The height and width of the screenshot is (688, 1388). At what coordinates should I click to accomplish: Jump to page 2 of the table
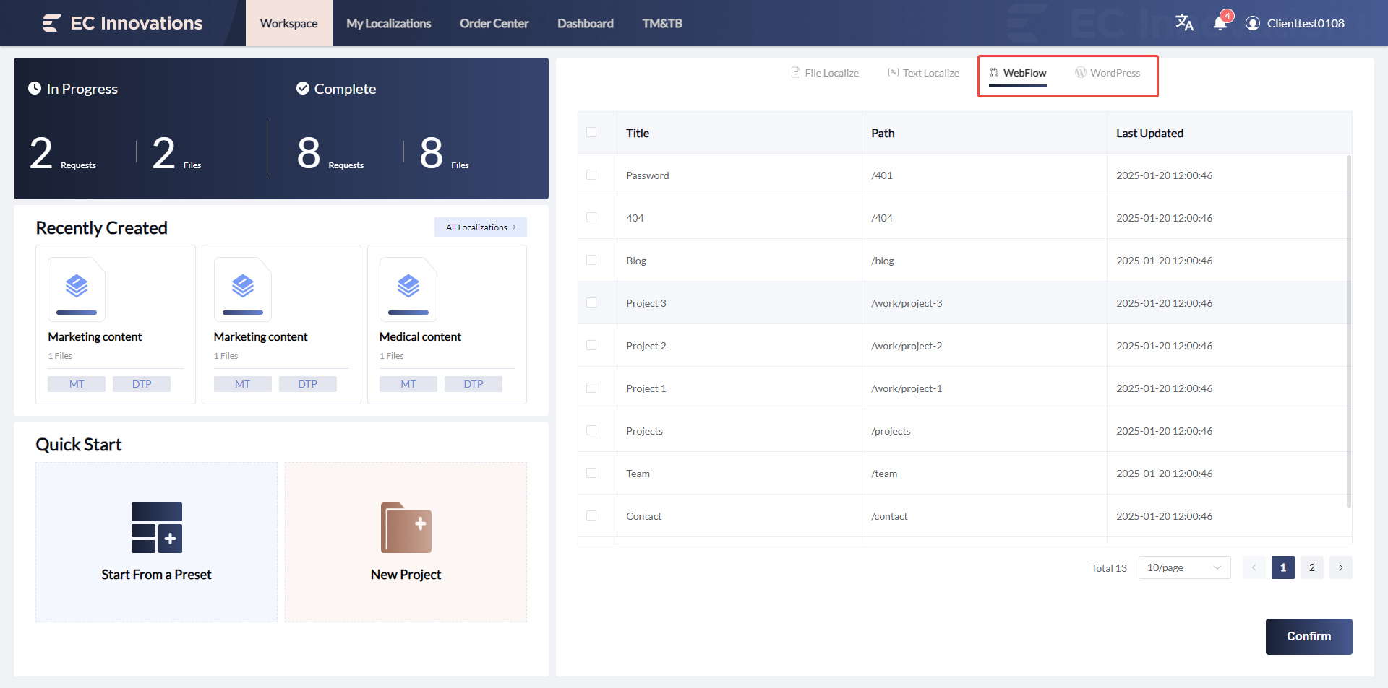click(x=1311, y=568)
